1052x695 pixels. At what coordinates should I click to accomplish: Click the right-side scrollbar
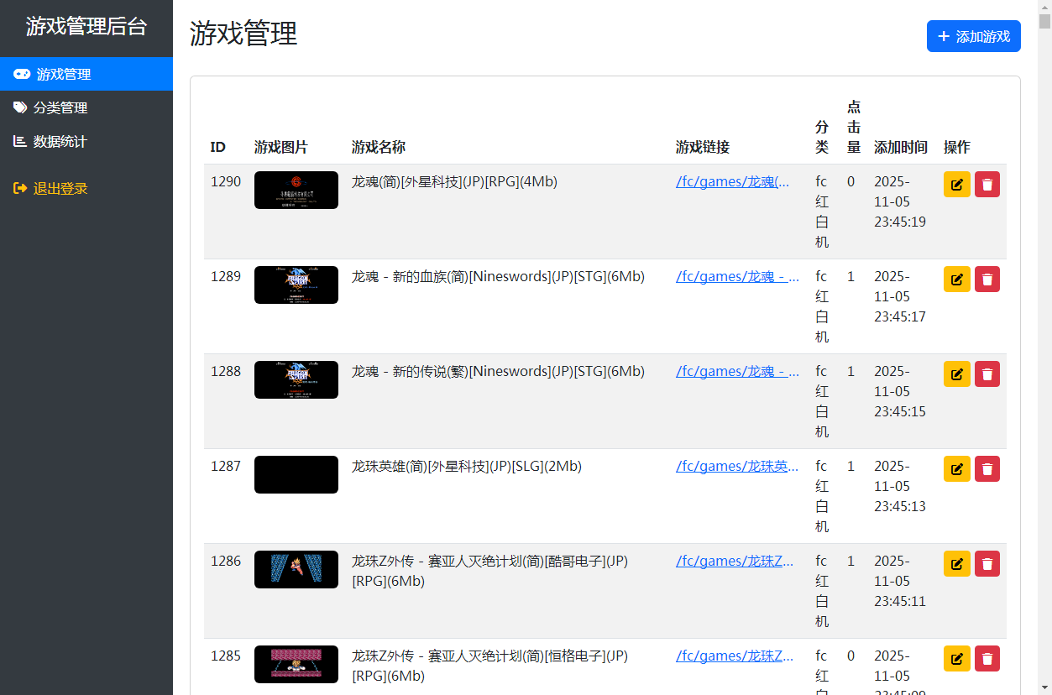tap(1047, 336)
